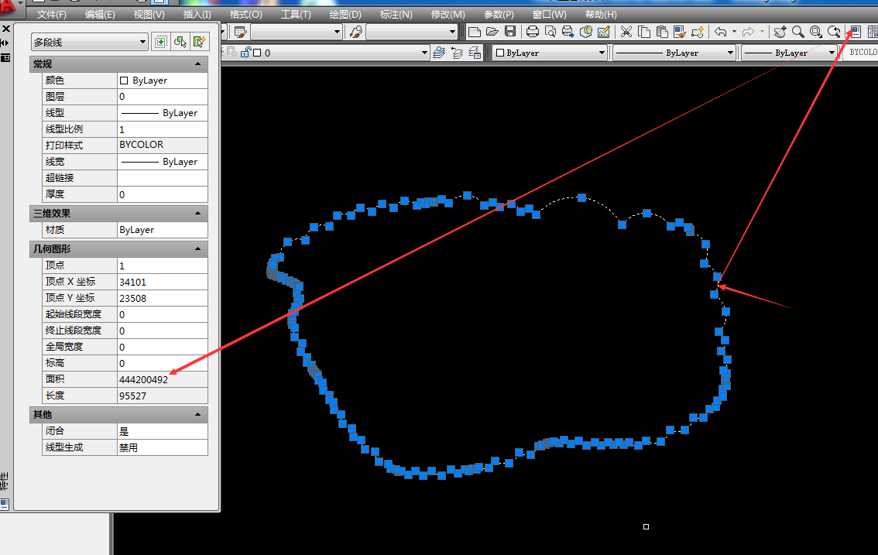Click the Cut scissors icon

626,32
